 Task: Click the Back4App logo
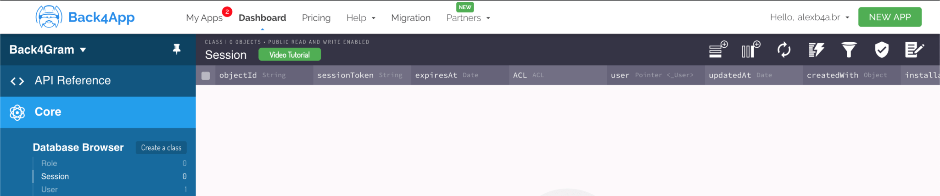pos(85,17)
